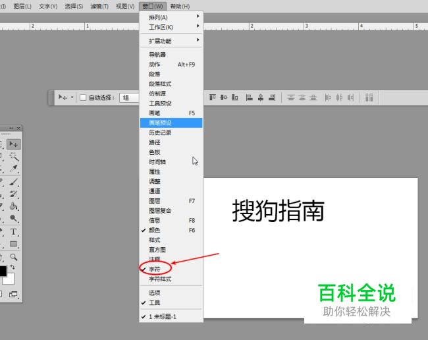The height and width of the screenshot is (340, 428).
Task: Select the Magic Wand tool
Action: 14,156
